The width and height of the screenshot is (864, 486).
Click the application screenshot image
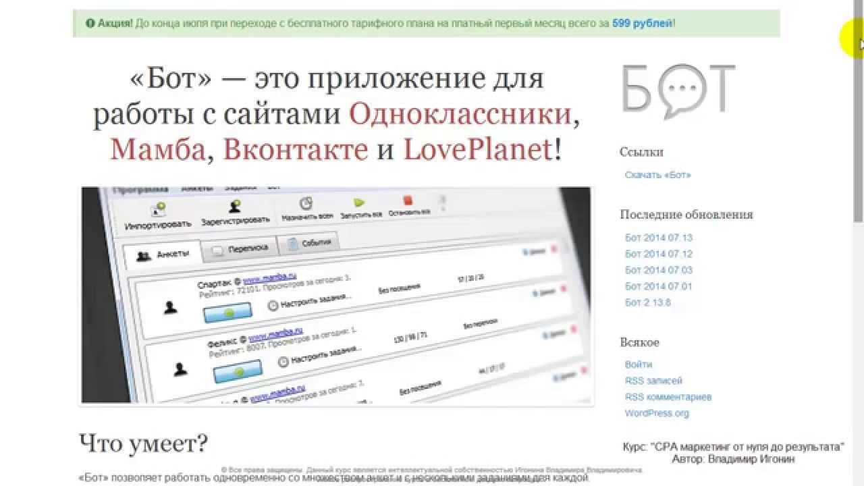point(337,295)
